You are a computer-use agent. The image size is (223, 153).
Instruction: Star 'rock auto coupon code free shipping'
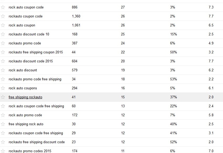click(x=3, y=106)
